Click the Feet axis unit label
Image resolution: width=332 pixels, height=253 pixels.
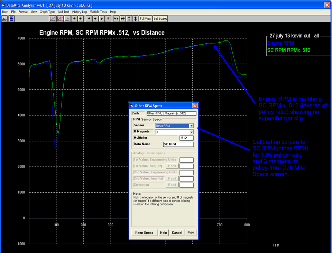point(276,245)
